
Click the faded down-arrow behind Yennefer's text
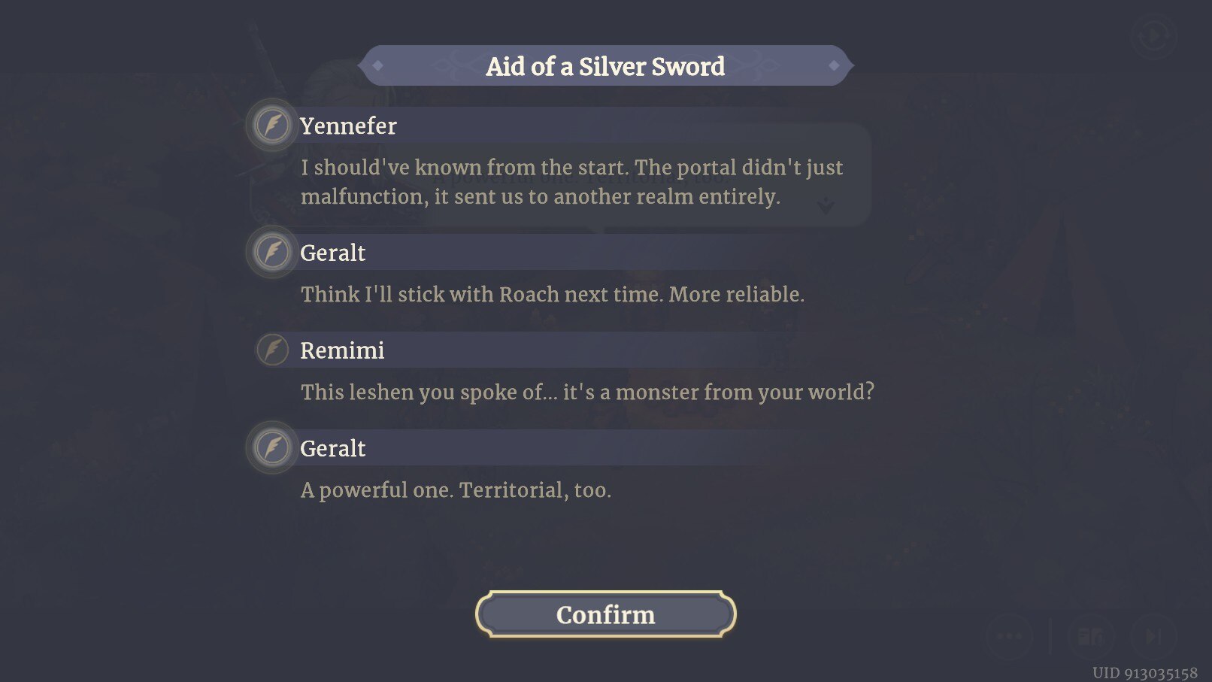pos(826,205)
